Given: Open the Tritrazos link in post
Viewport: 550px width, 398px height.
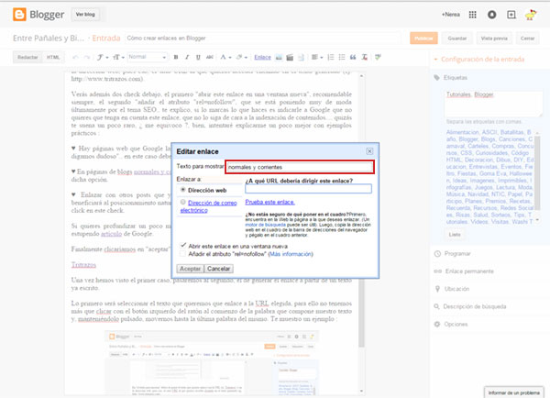Looking at the screenshot, I should (83, 265).
